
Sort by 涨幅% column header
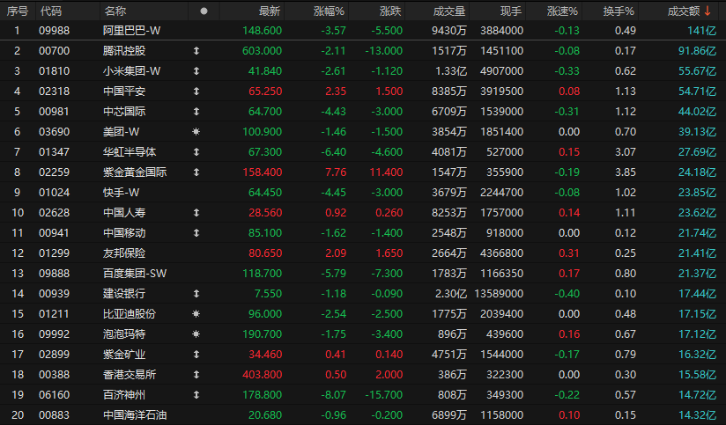coord(329,11)
